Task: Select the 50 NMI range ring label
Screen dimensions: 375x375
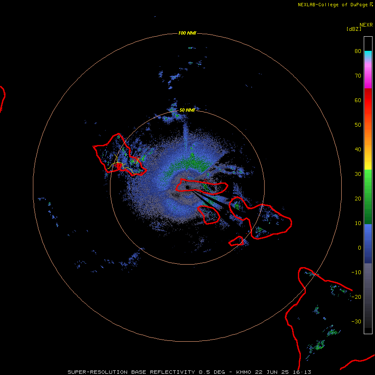Action: [x=187, y=110]
